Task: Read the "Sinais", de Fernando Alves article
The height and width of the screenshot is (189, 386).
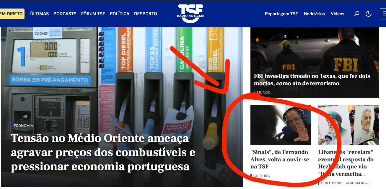Action: (280, 159)
